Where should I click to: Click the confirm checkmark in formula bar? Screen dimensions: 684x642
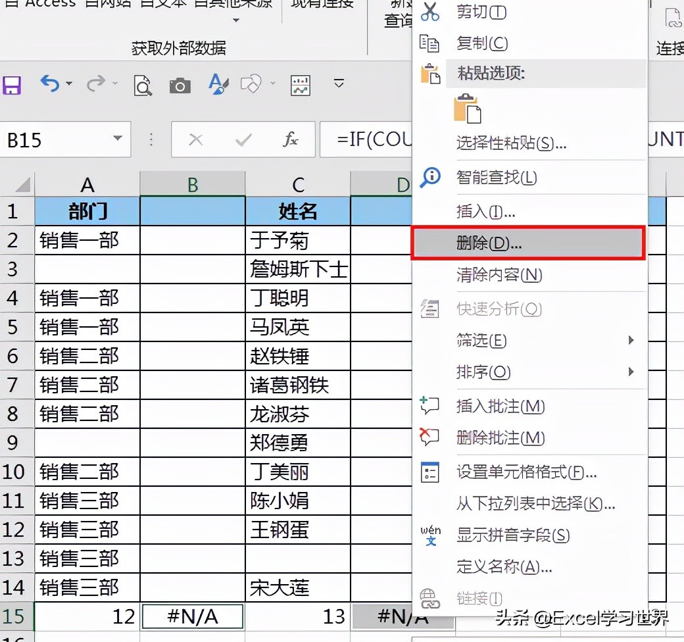coord(243,140)
